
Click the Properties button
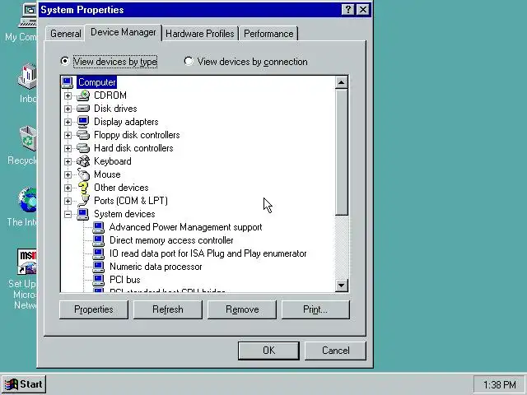point(94,309)
